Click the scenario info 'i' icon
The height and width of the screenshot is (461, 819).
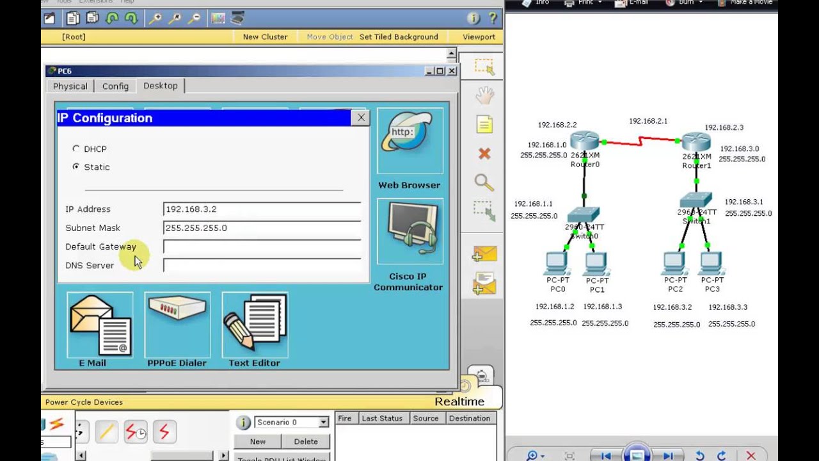(243, 423)
